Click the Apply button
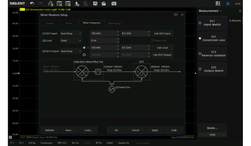The image size is (251, 146). [x=154, y=130]
